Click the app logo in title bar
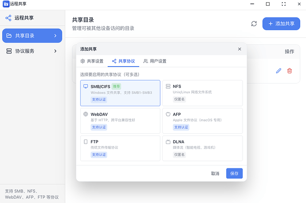Image resolution: width=306 pixels, height=203 pixels. (6, 4)
